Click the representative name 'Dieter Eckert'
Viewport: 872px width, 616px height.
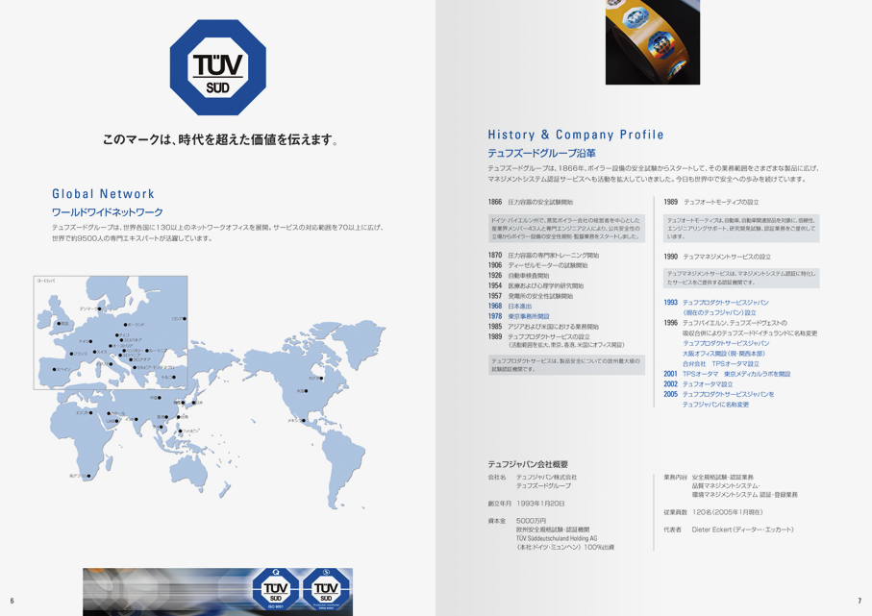[x=711, y=530]
